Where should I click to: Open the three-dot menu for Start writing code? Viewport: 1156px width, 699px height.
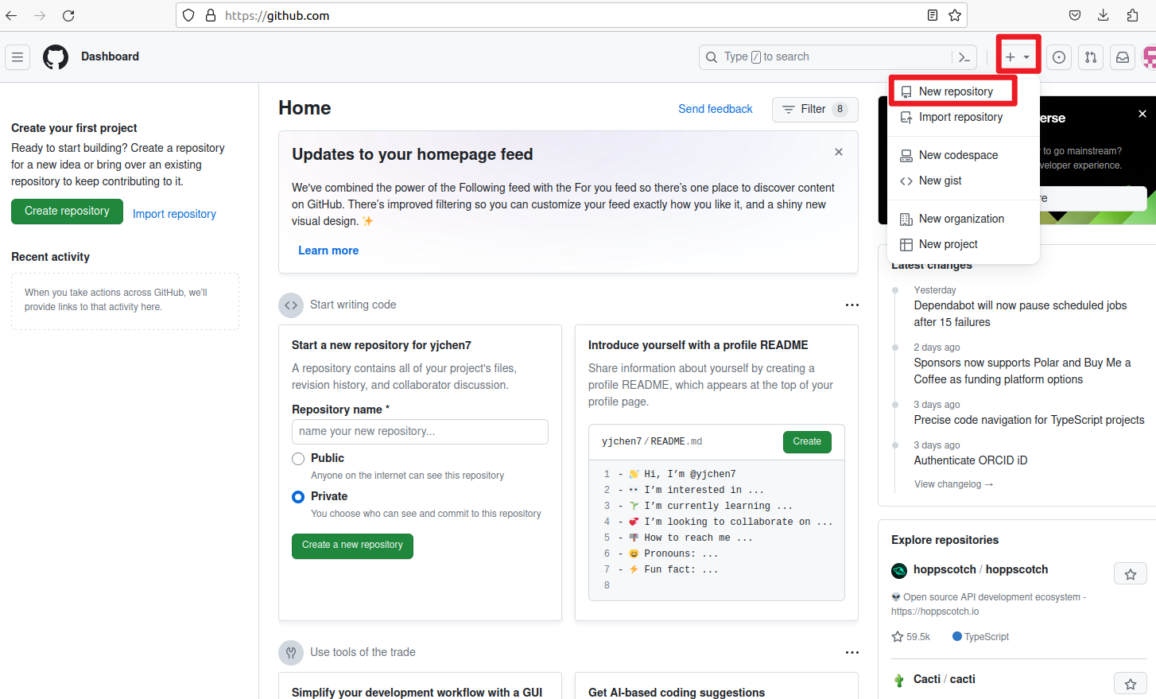click(x=852, y=305)
